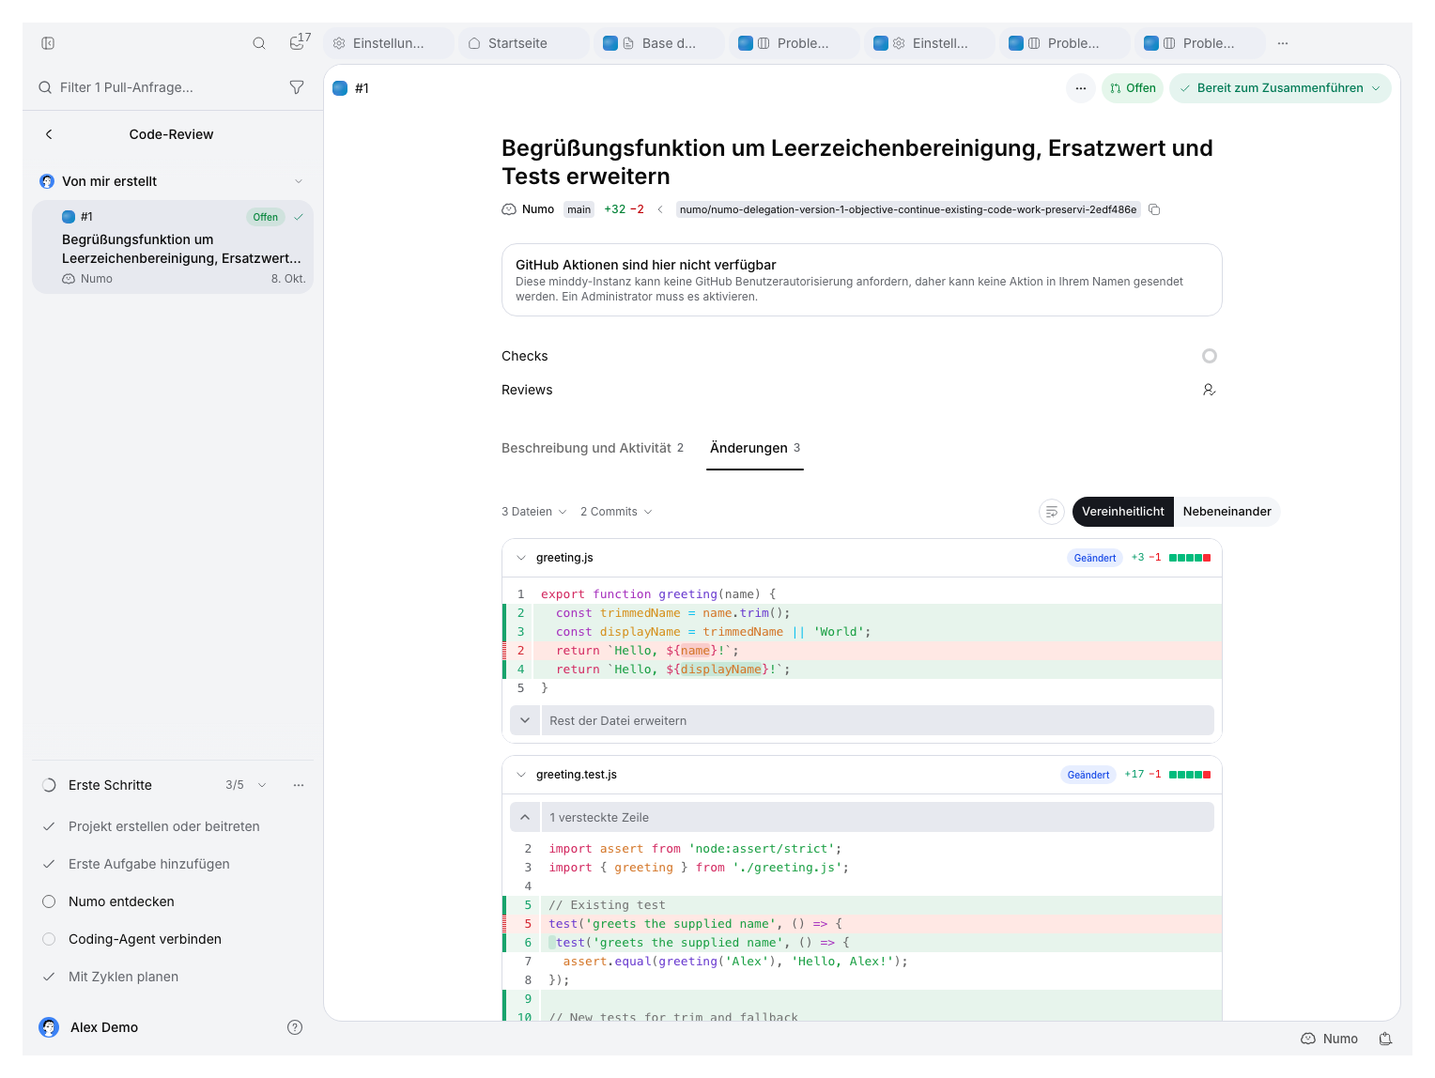
Task: Toggle the sidebar panel icon
Action: pyautogui.click(x=48, y=43)
